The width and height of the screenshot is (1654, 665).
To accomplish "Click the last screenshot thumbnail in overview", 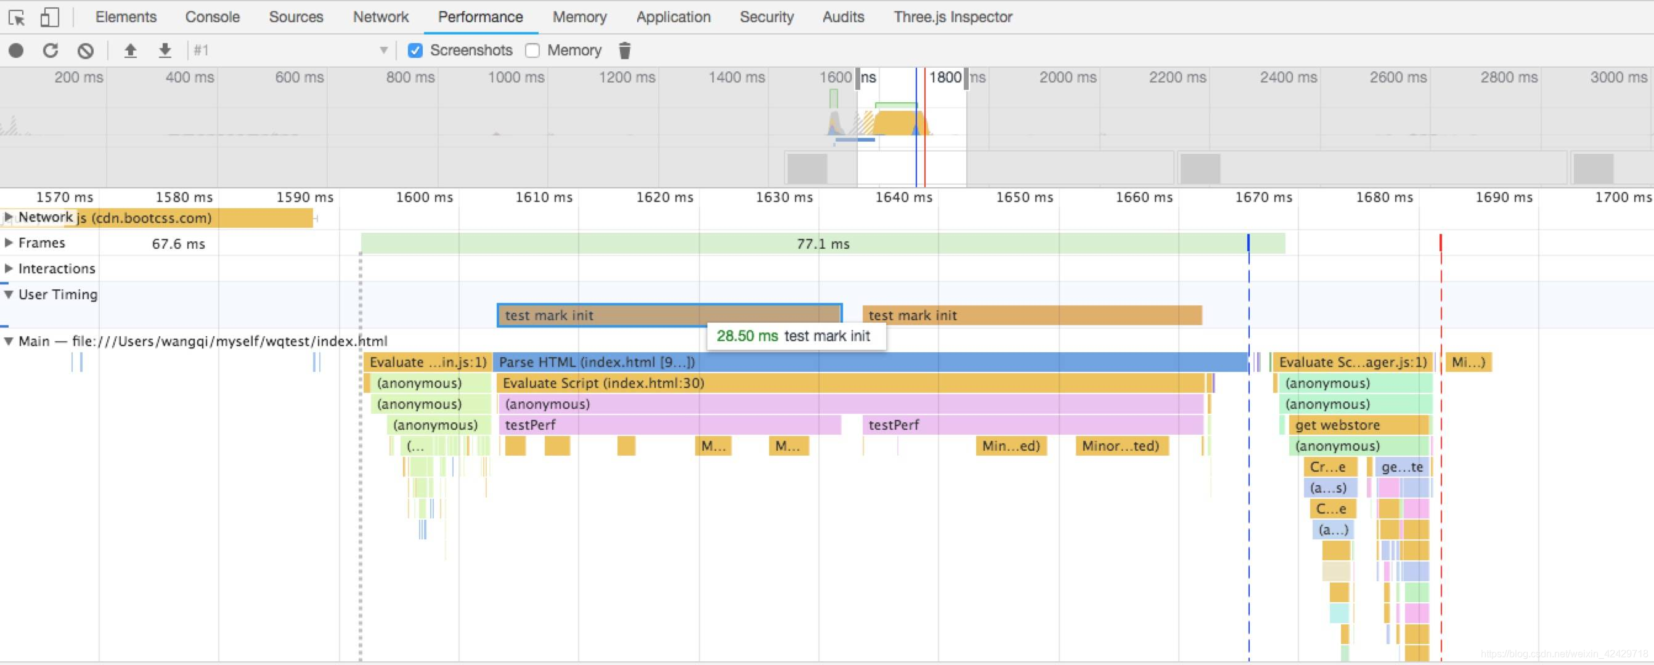I will click(x=1594, y=169).
